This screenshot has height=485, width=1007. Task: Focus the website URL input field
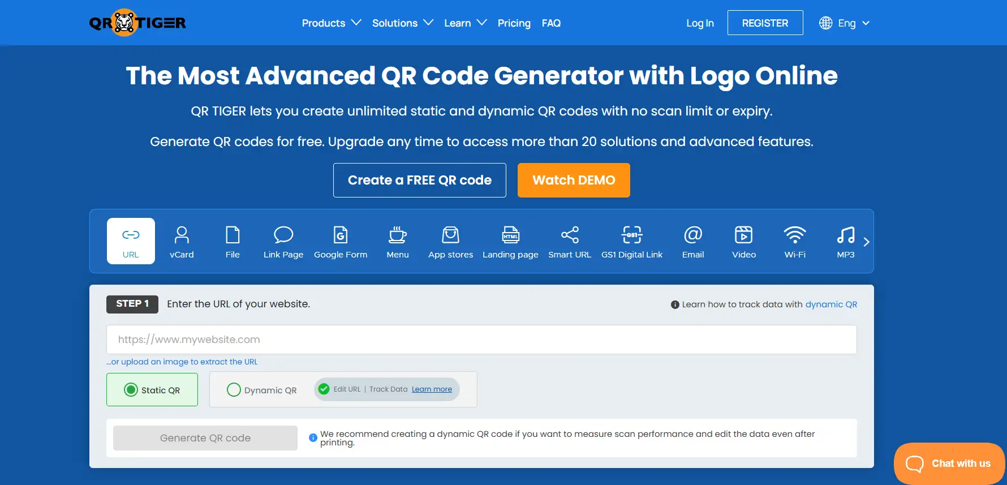click(481, 340)
